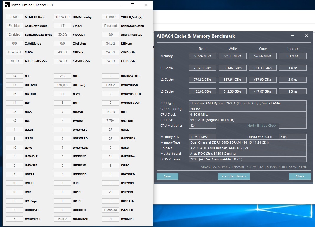The height and width of the screenshot is (227, 315).
Task: Click the Chipset value AMD B450
Action: coord(248,148)
